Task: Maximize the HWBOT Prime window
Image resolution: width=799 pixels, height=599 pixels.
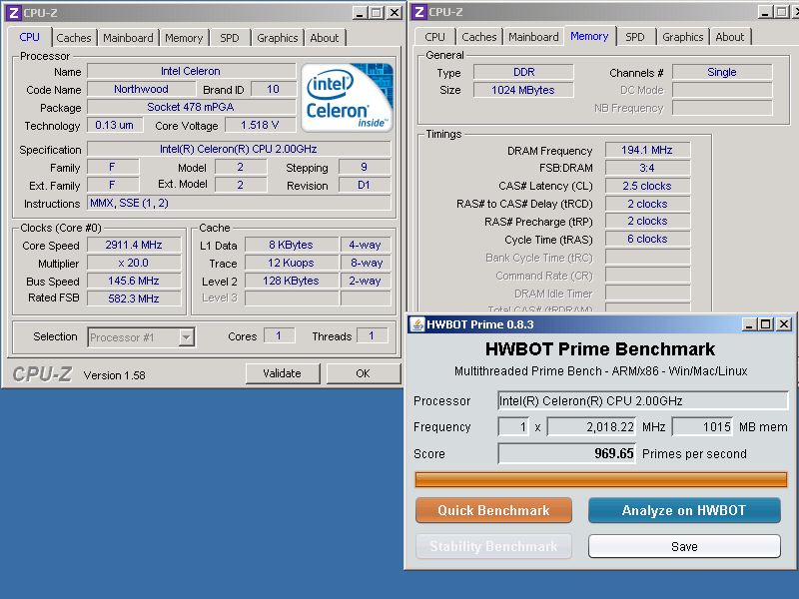Action: coord(766,324)
